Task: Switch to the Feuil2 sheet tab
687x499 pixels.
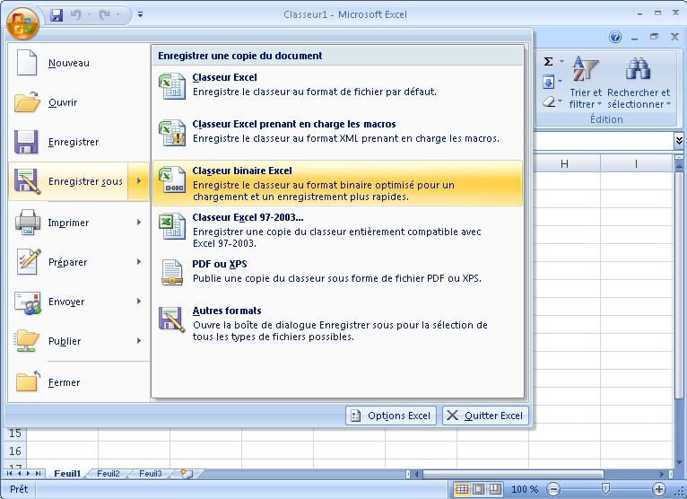Action: (x=109, y=473)
